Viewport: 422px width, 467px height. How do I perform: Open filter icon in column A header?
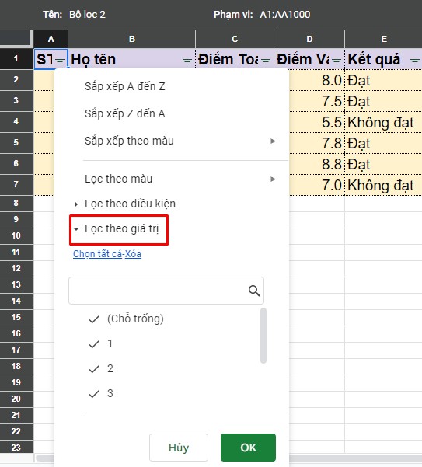point(60,61)
